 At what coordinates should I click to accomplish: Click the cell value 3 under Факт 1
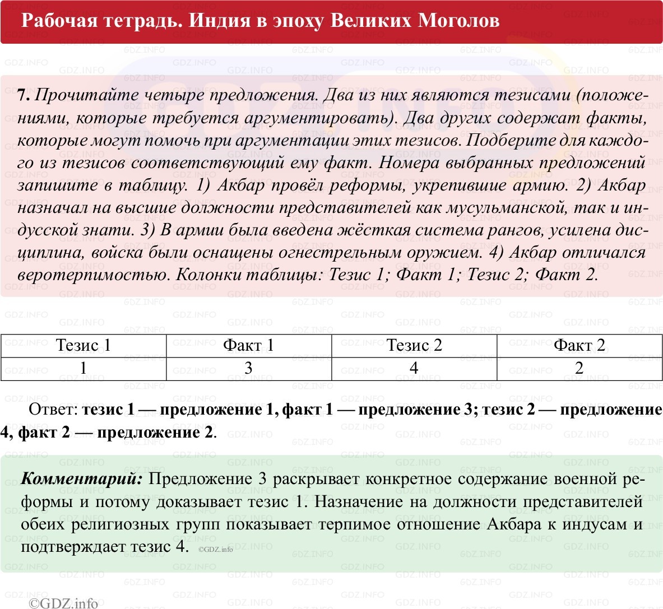[x=249, y=368]
